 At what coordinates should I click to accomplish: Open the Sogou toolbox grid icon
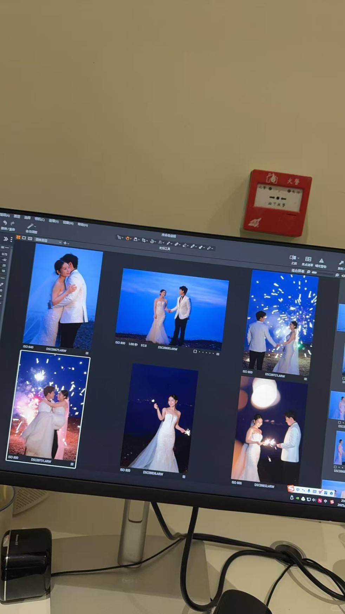326,493
